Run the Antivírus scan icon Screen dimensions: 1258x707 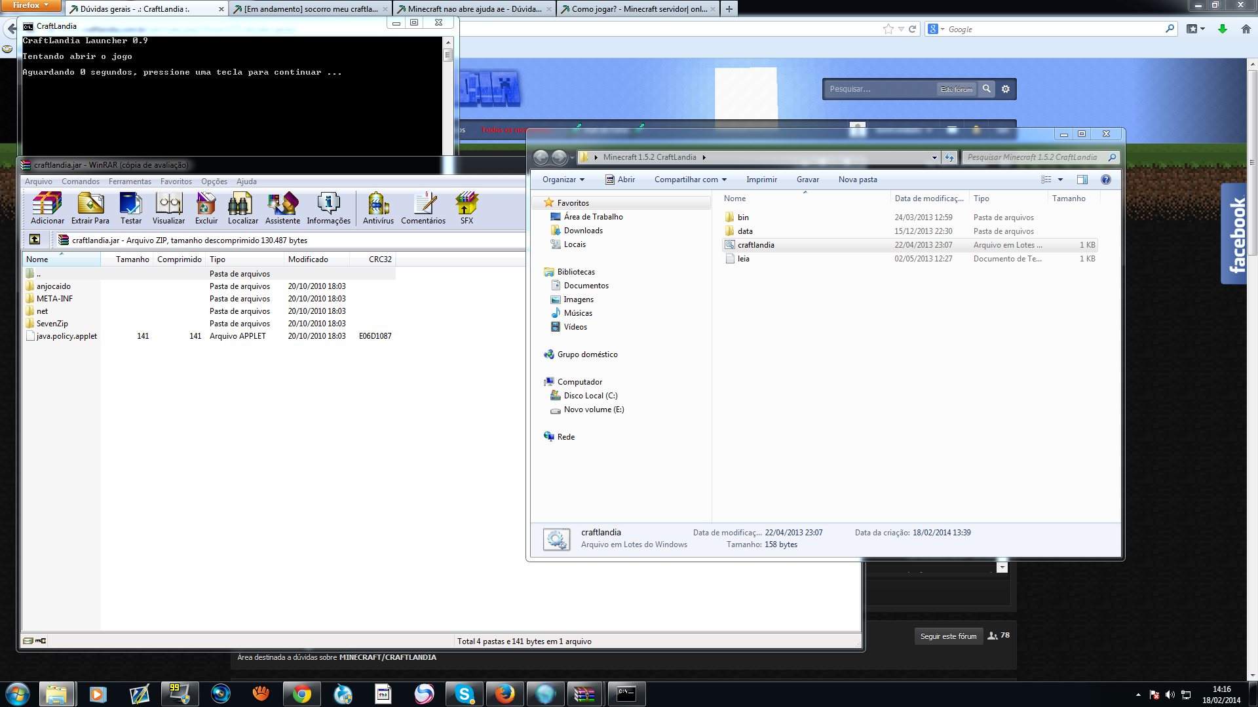[x=378, y=208]
